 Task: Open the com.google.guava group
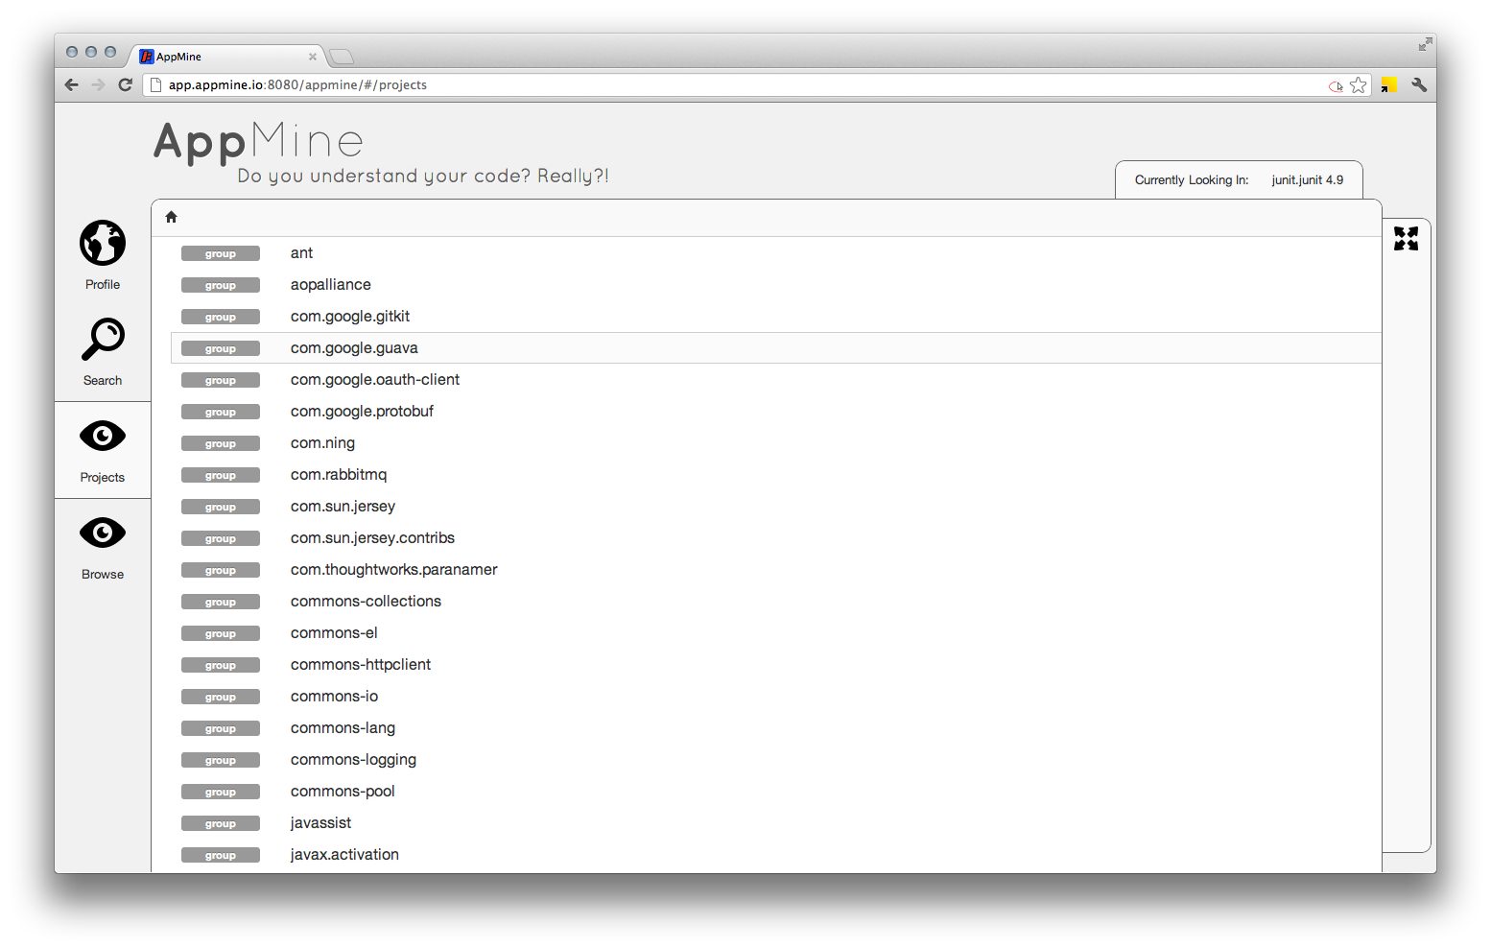pos(354,348)
